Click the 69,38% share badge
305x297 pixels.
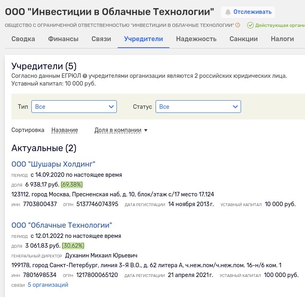coord(72,185)
